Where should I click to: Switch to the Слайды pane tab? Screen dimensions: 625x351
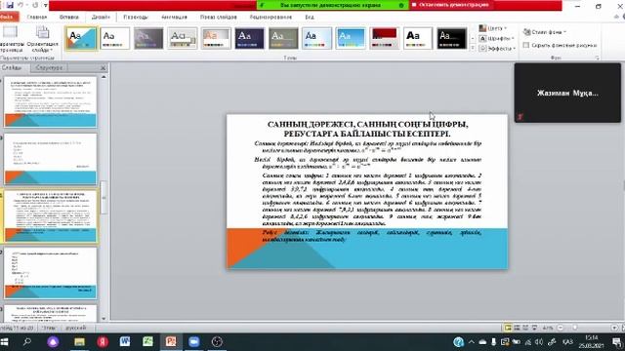point(12,67)
